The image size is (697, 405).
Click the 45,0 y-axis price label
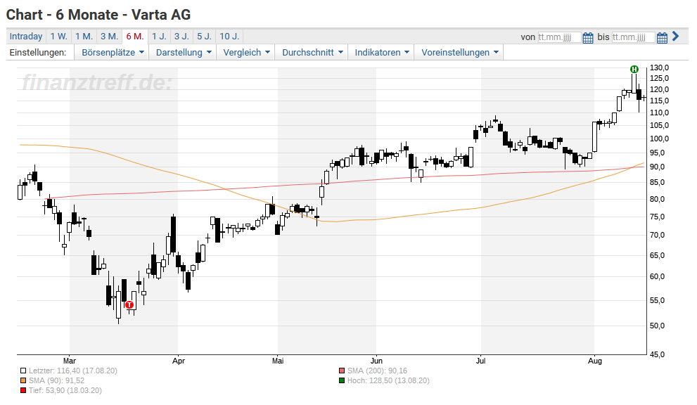tap(657, 354)
